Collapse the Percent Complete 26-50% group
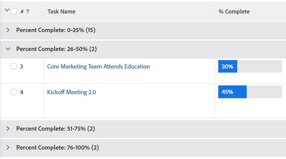The image size is (286, 159). point(8,49)
